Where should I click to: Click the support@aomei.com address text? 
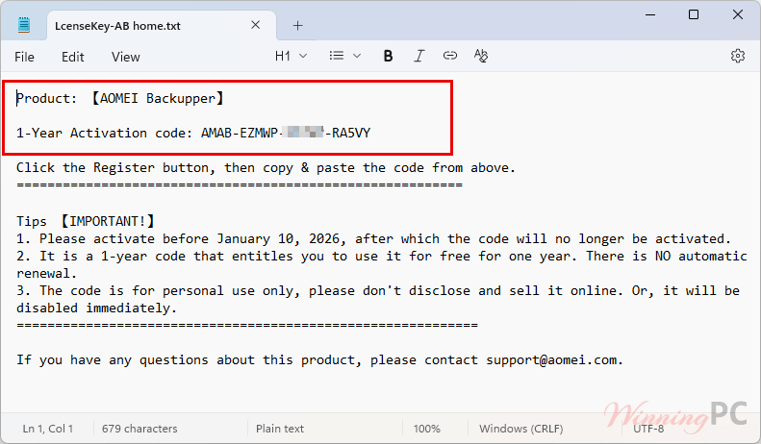pos(551,360)
